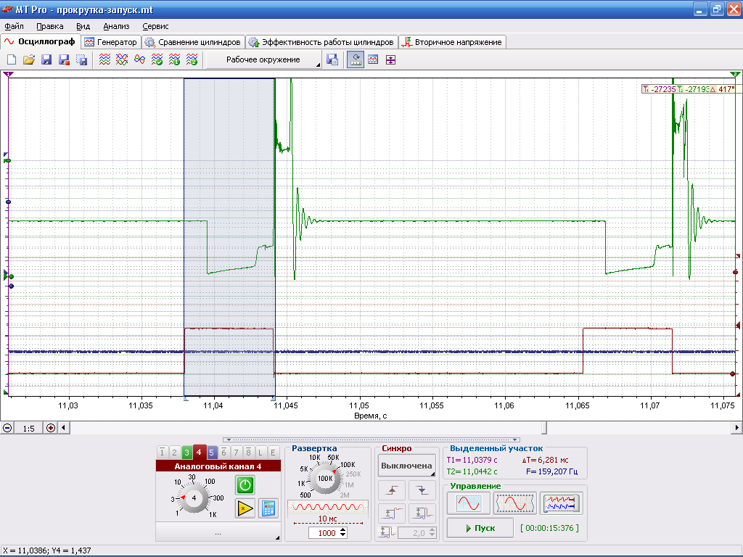Open the Рабочее окружение dropdown
Screen dimensions: 743x557
tap(264, 59)
